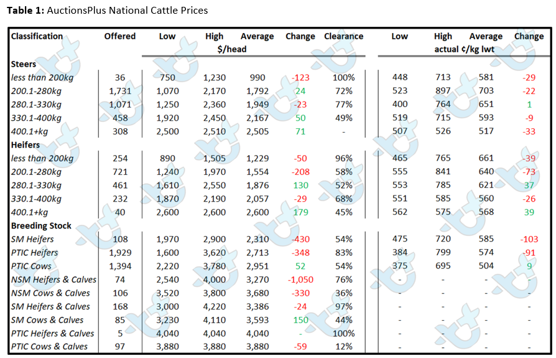Click the 'PTIC Heifers & Calves' row label
Viewport: 556px width, 358px height.
pyautogui.click(x=52, y=334)
